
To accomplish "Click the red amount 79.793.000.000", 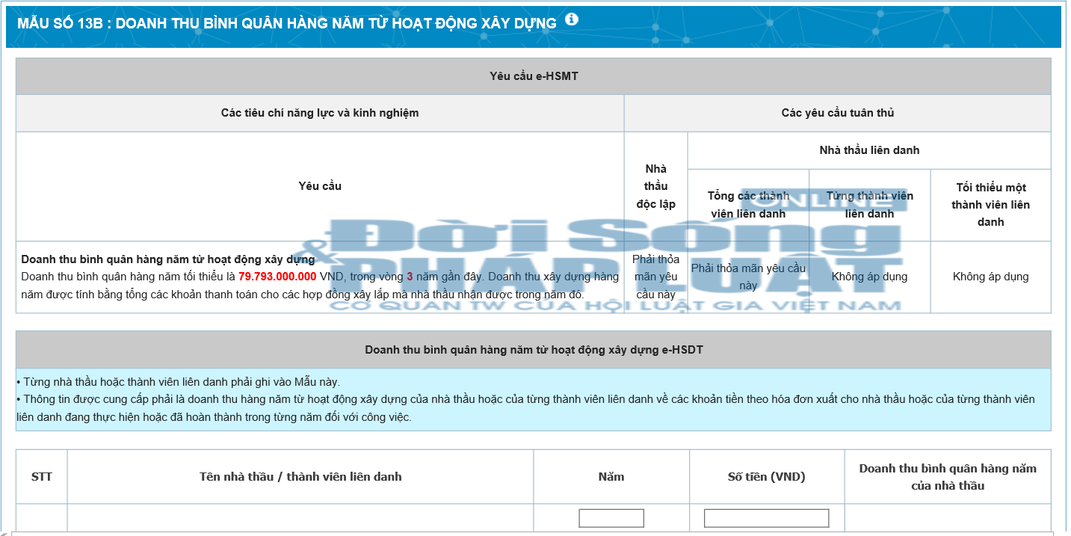I will point(277,276).
